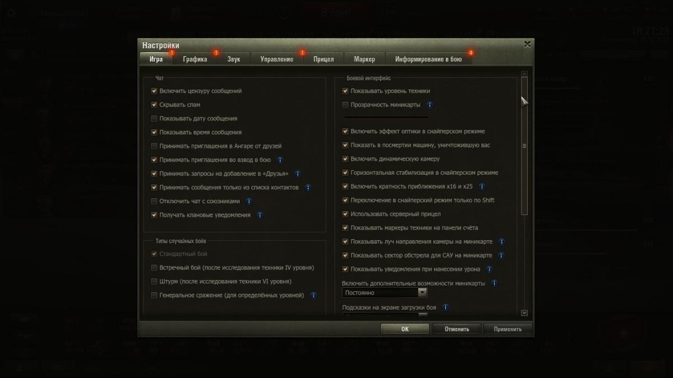Click the Применить button

(508, 329)
